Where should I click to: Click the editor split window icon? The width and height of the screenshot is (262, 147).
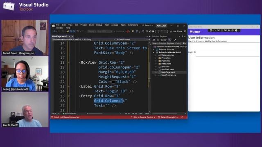point(149,40)
